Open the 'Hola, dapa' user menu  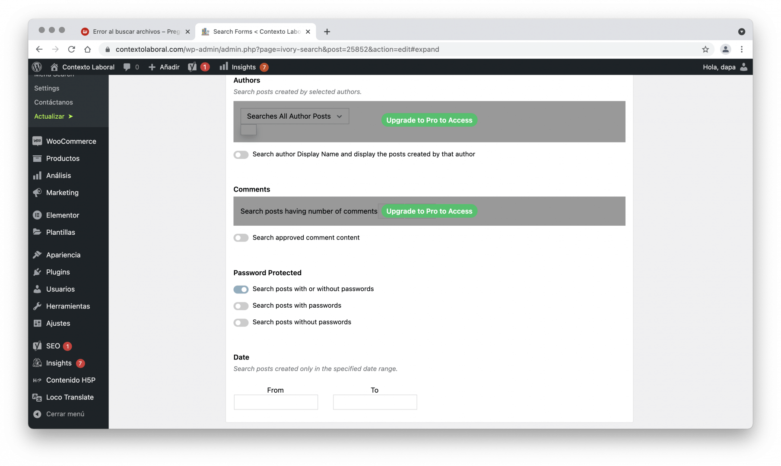coord(725,67)
